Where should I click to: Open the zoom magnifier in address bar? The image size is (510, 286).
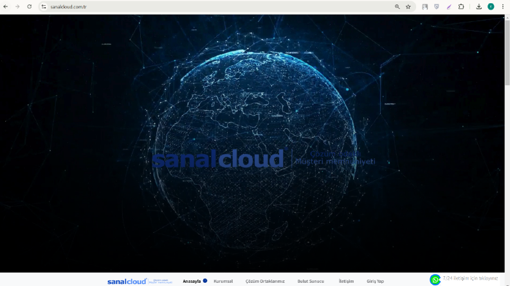click(x=397, y=6)
